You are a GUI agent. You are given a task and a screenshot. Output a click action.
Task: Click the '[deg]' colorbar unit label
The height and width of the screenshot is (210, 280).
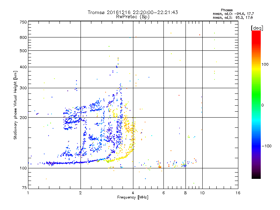(257, 28)
